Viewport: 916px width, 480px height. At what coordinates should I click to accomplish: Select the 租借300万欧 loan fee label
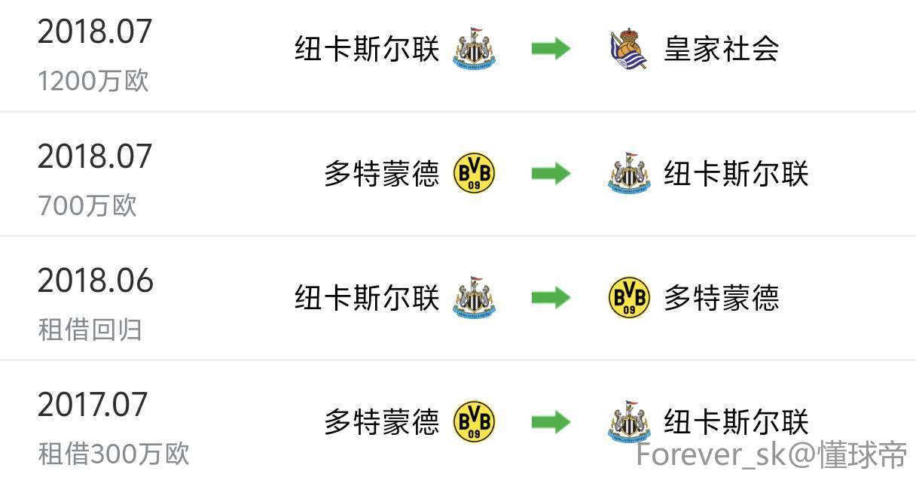(x=114, y=454)
